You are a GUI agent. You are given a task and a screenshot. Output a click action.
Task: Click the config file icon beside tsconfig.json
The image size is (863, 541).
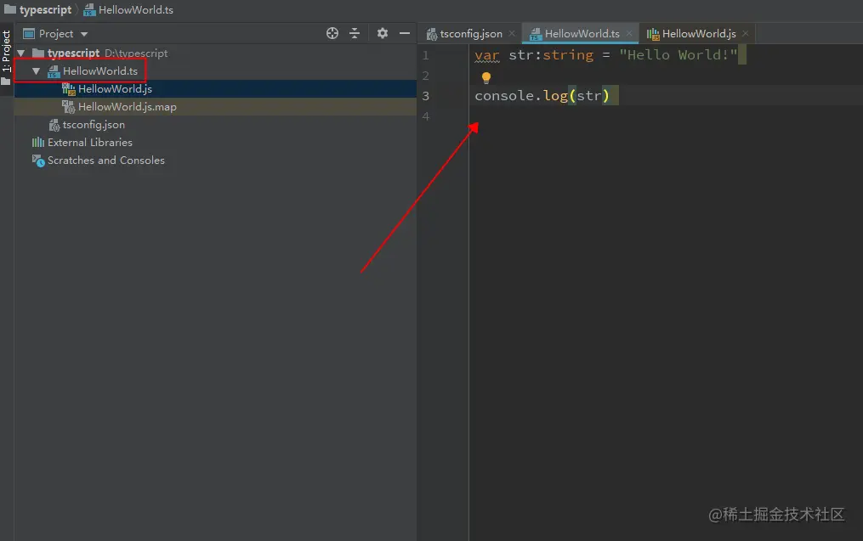[54, 126]
